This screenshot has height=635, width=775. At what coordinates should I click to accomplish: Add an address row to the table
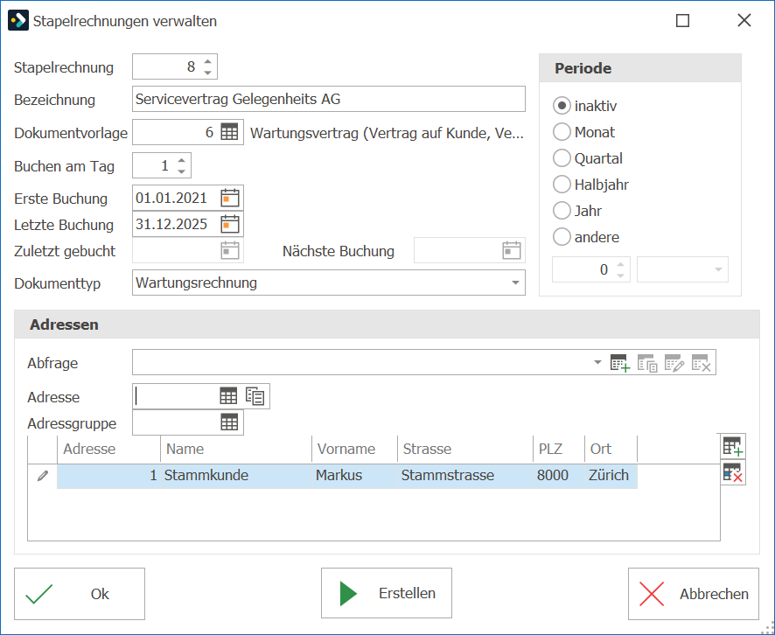[733, 447]
